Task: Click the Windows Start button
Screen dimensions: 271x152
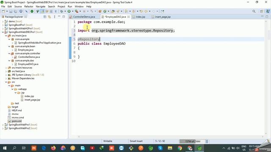Action: (x=5, y=148)
